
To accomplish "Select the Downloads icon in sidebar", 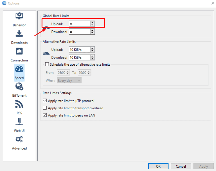I will pyautogui.click(x=19, y=34).
